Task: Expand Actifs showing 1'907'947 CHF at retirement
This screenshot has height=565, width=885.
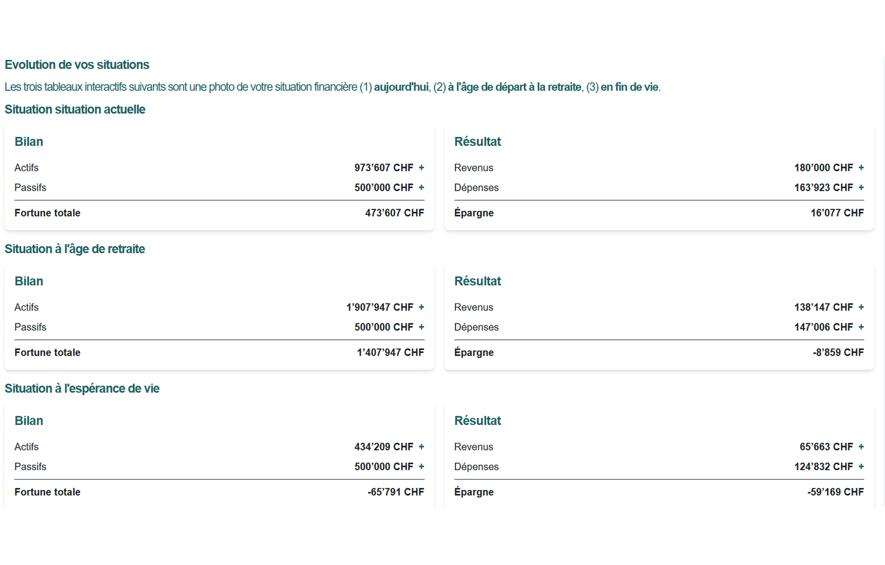Action: (422, 307)
